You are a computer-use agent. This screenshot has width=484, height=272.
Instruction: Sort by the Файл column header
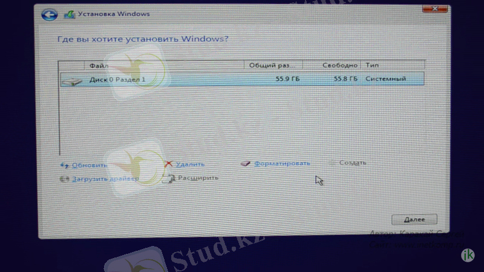click(164, 65)
